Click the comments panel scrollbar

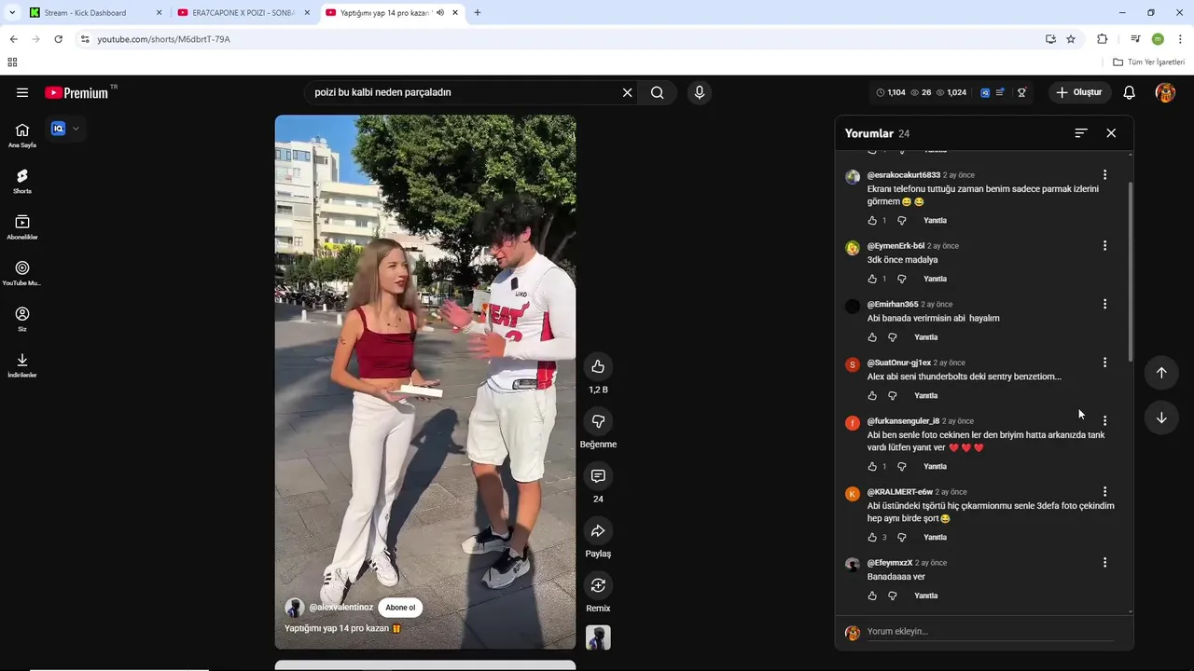(x=1131, y=270)
